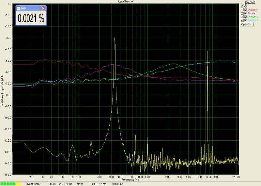Open the overlay Options dialog
This screenshot has width=261, height=186.
click(x=247, y=24)
